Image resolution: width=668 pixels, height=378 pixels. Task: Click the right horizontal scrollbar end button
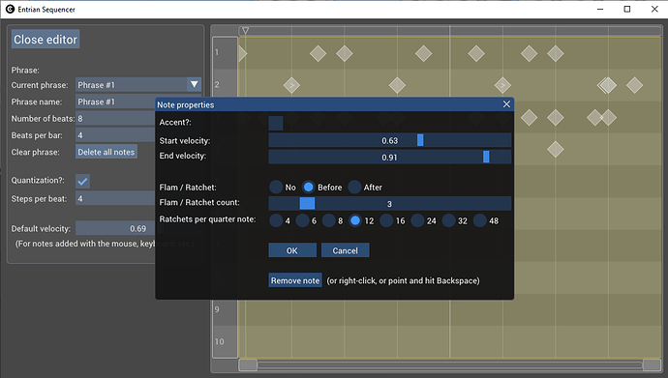652,364
